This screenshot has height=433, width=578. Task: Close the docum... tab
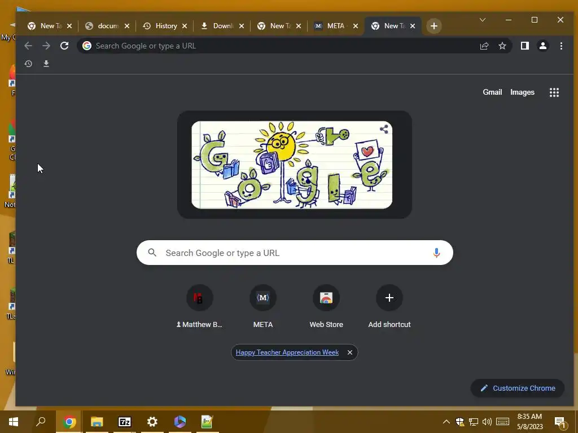coord(127,26)
